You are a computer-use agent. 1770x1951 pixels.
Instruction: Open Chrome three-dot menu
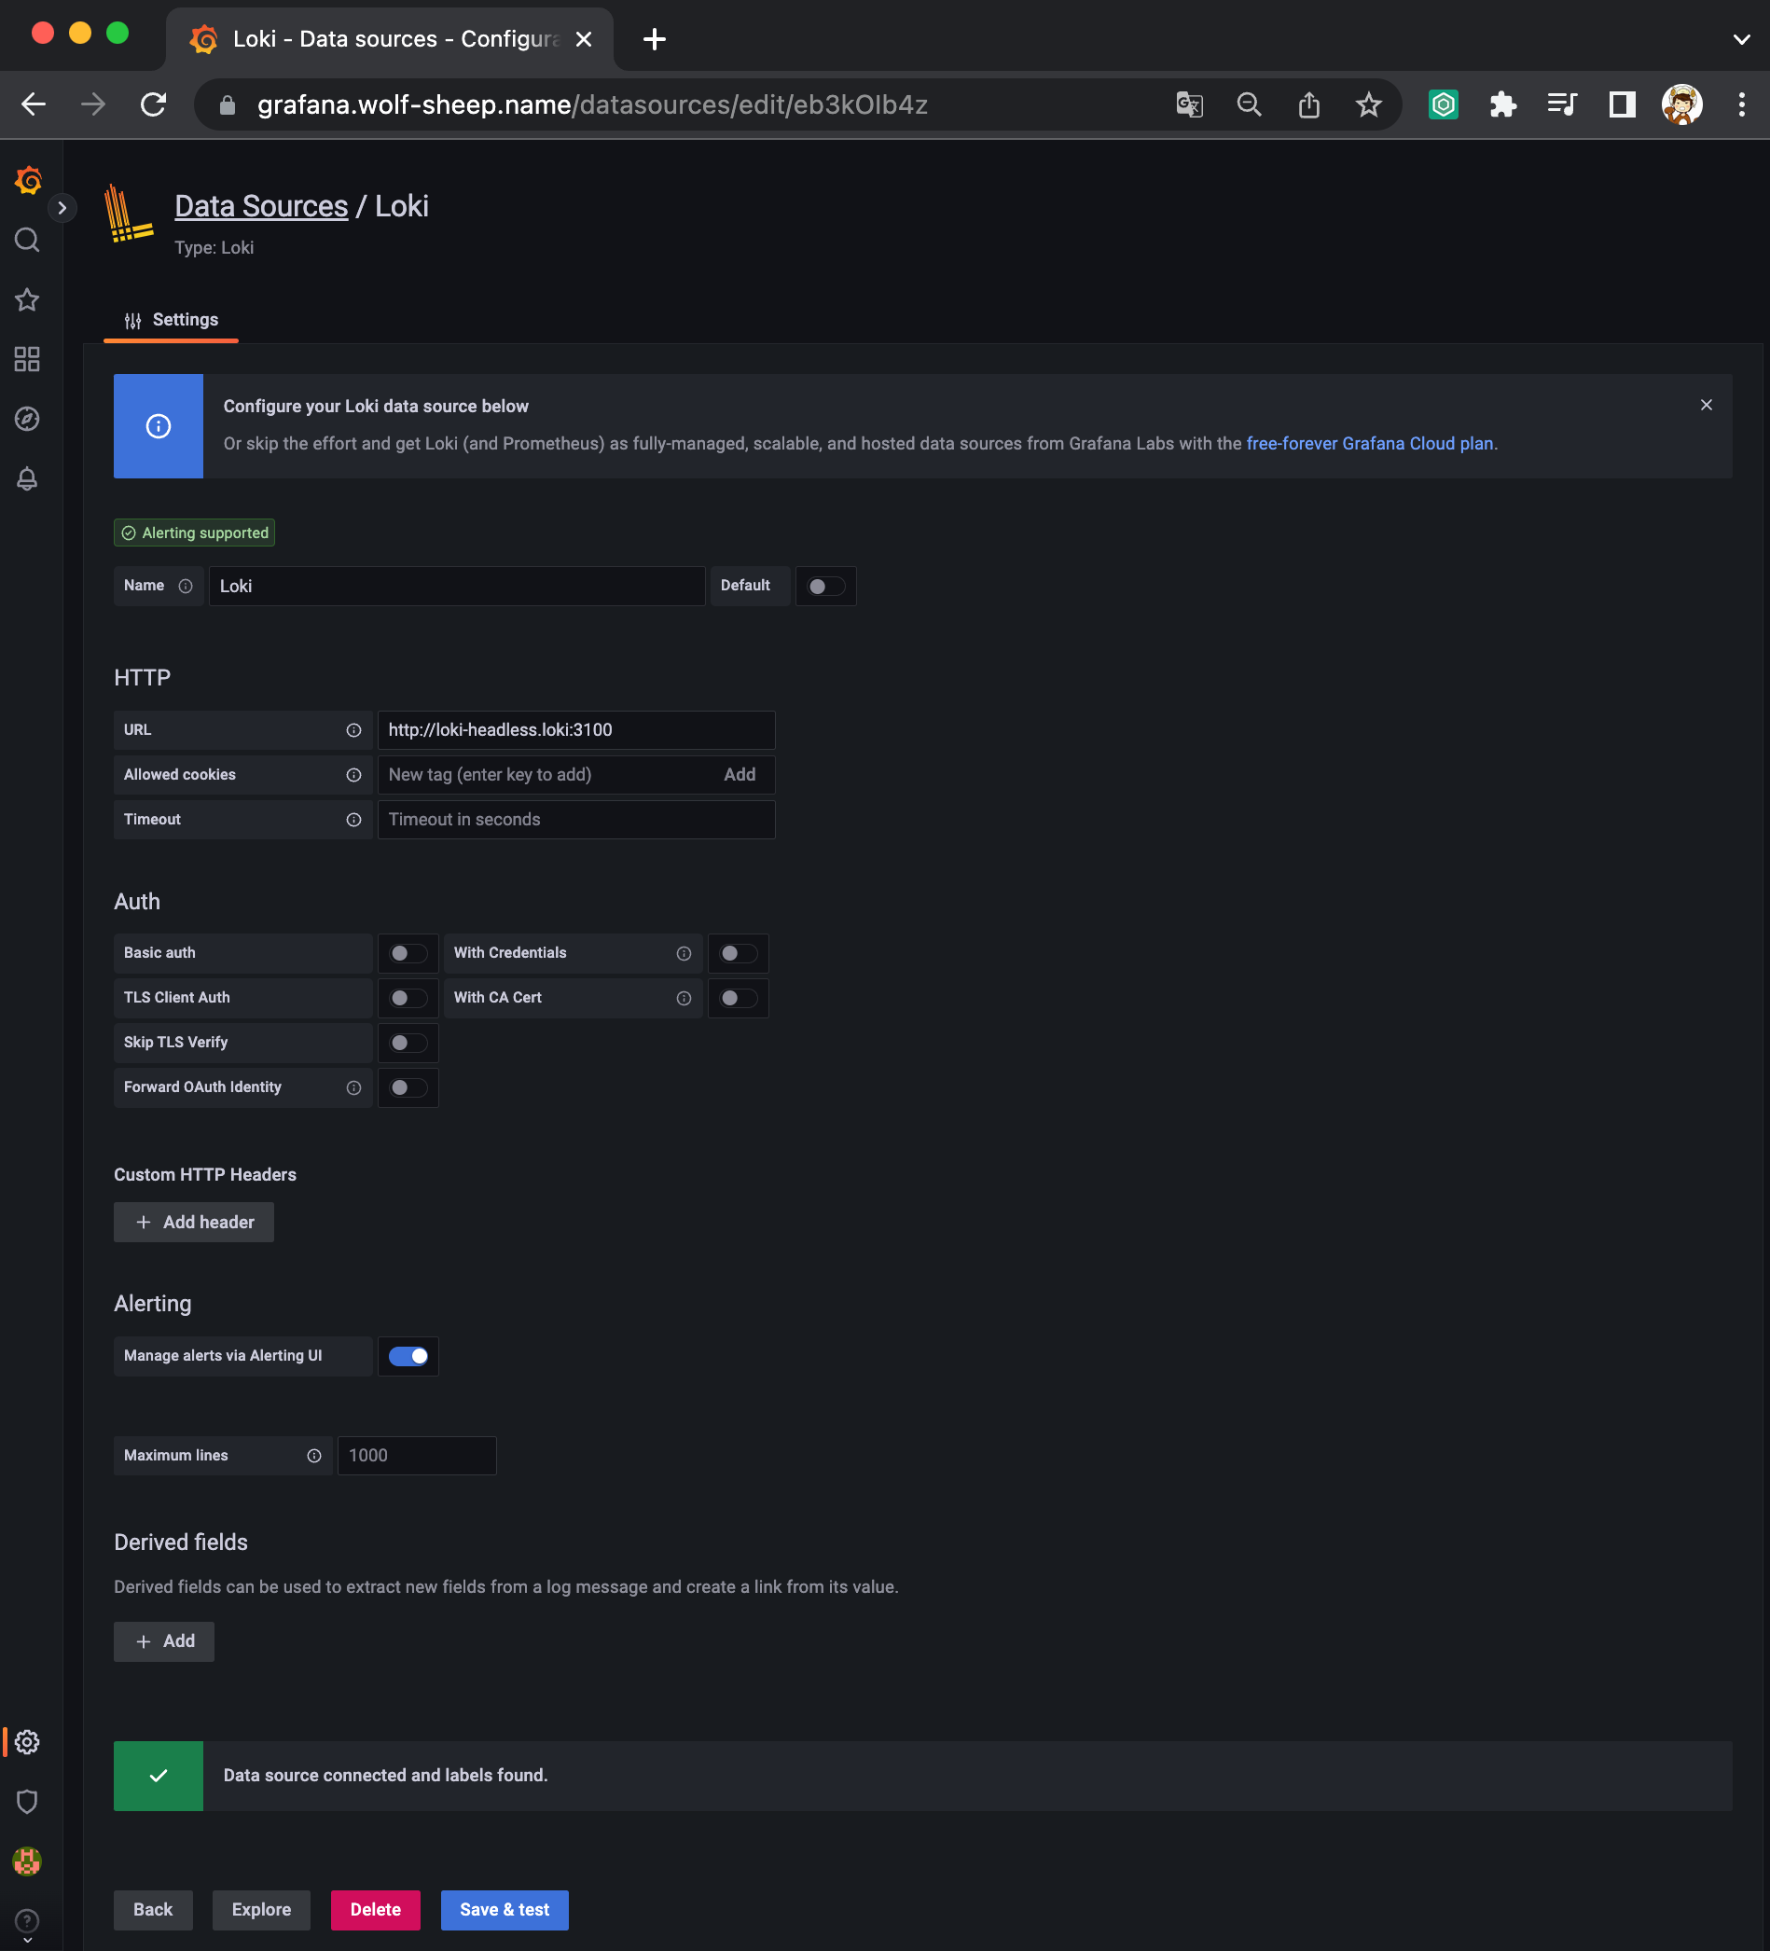pos(1741,104)
